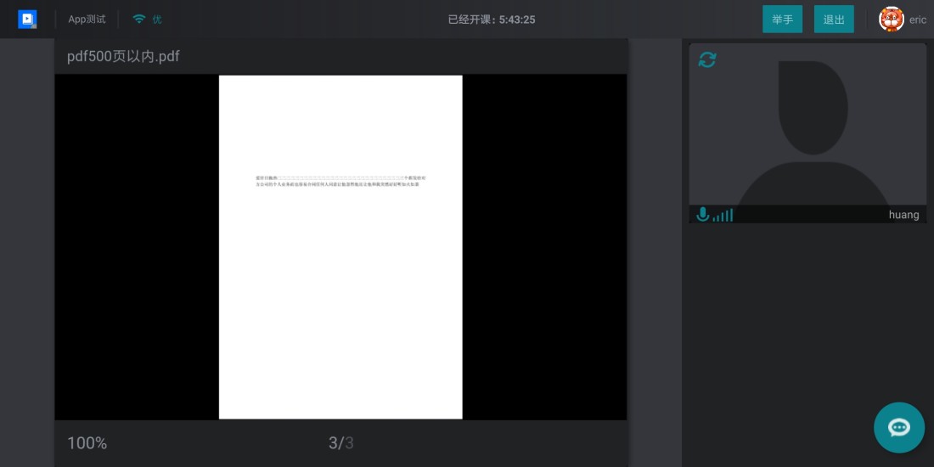
Task: Click the refresh camera icon on video
Action: coord(707,59)
